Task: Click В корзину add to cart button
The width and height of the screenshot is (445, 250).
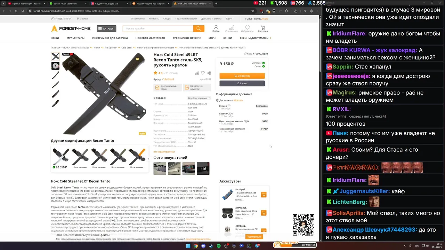Action: (x=242, y=76)
